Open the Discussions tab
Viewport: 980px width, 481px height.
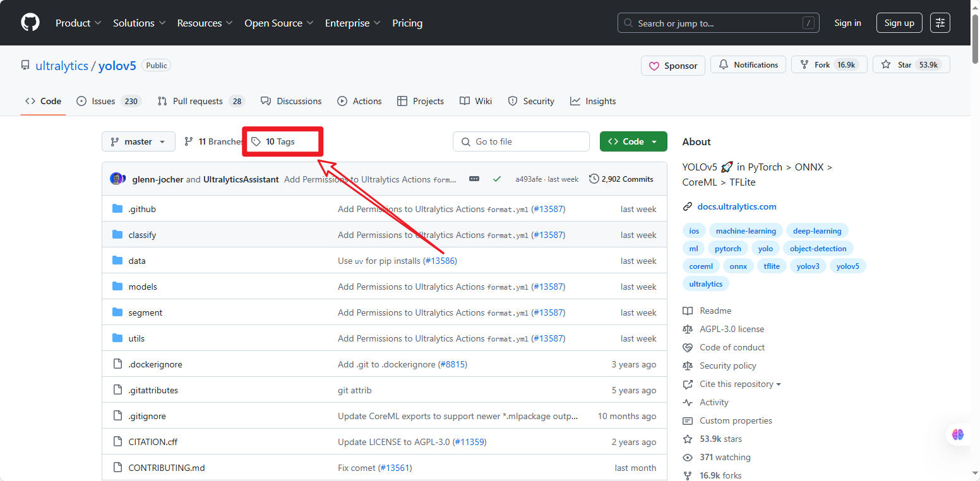tap(291, 101)
